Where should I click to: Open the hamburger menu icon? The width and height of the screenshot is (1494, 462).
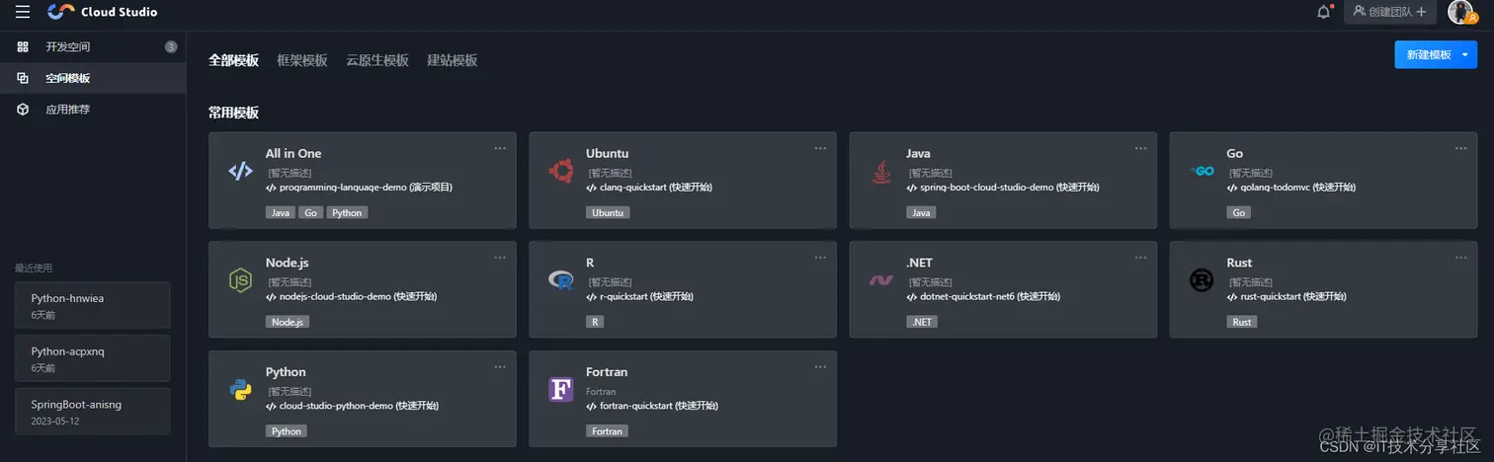[23, 12]
